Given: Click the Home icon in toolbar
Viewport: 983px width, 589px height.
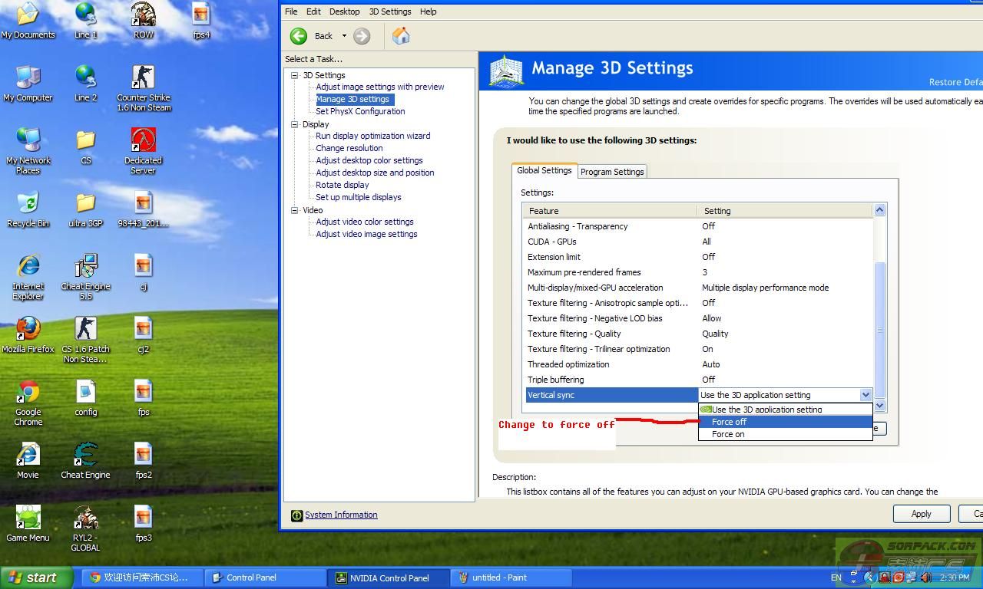Looking at the screenshot, I should tap(401, 36).
